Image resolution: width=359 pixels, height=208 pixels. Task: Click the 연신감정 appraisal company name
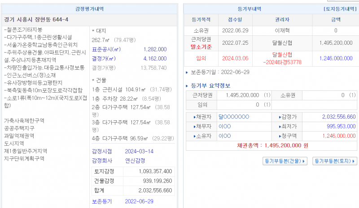point(134,161)
